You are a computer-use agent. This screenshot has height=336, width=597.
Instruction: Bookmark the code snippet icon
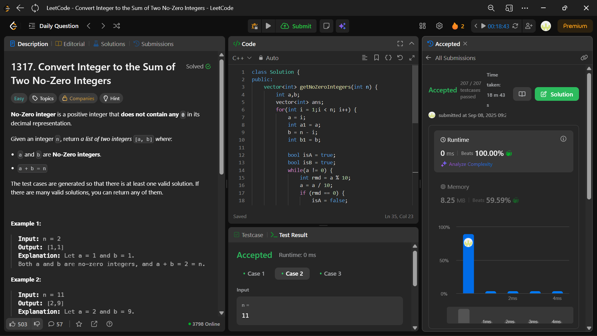[x=376, y=58]
